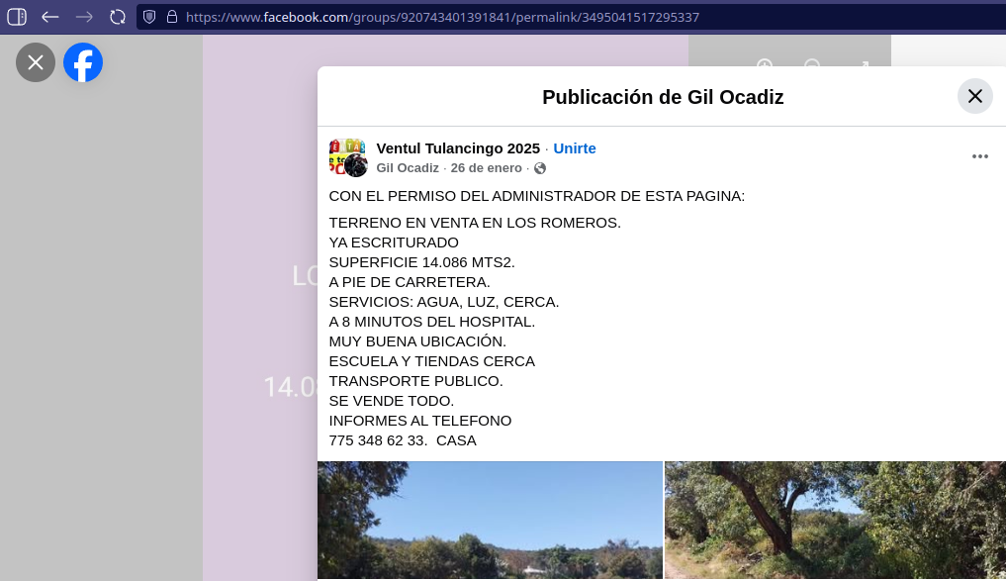
Task: Click the blue Facebook logo
Action: (x=83, y=62)
